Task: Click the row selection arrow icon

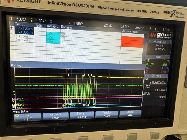Action: pos(12,28)
